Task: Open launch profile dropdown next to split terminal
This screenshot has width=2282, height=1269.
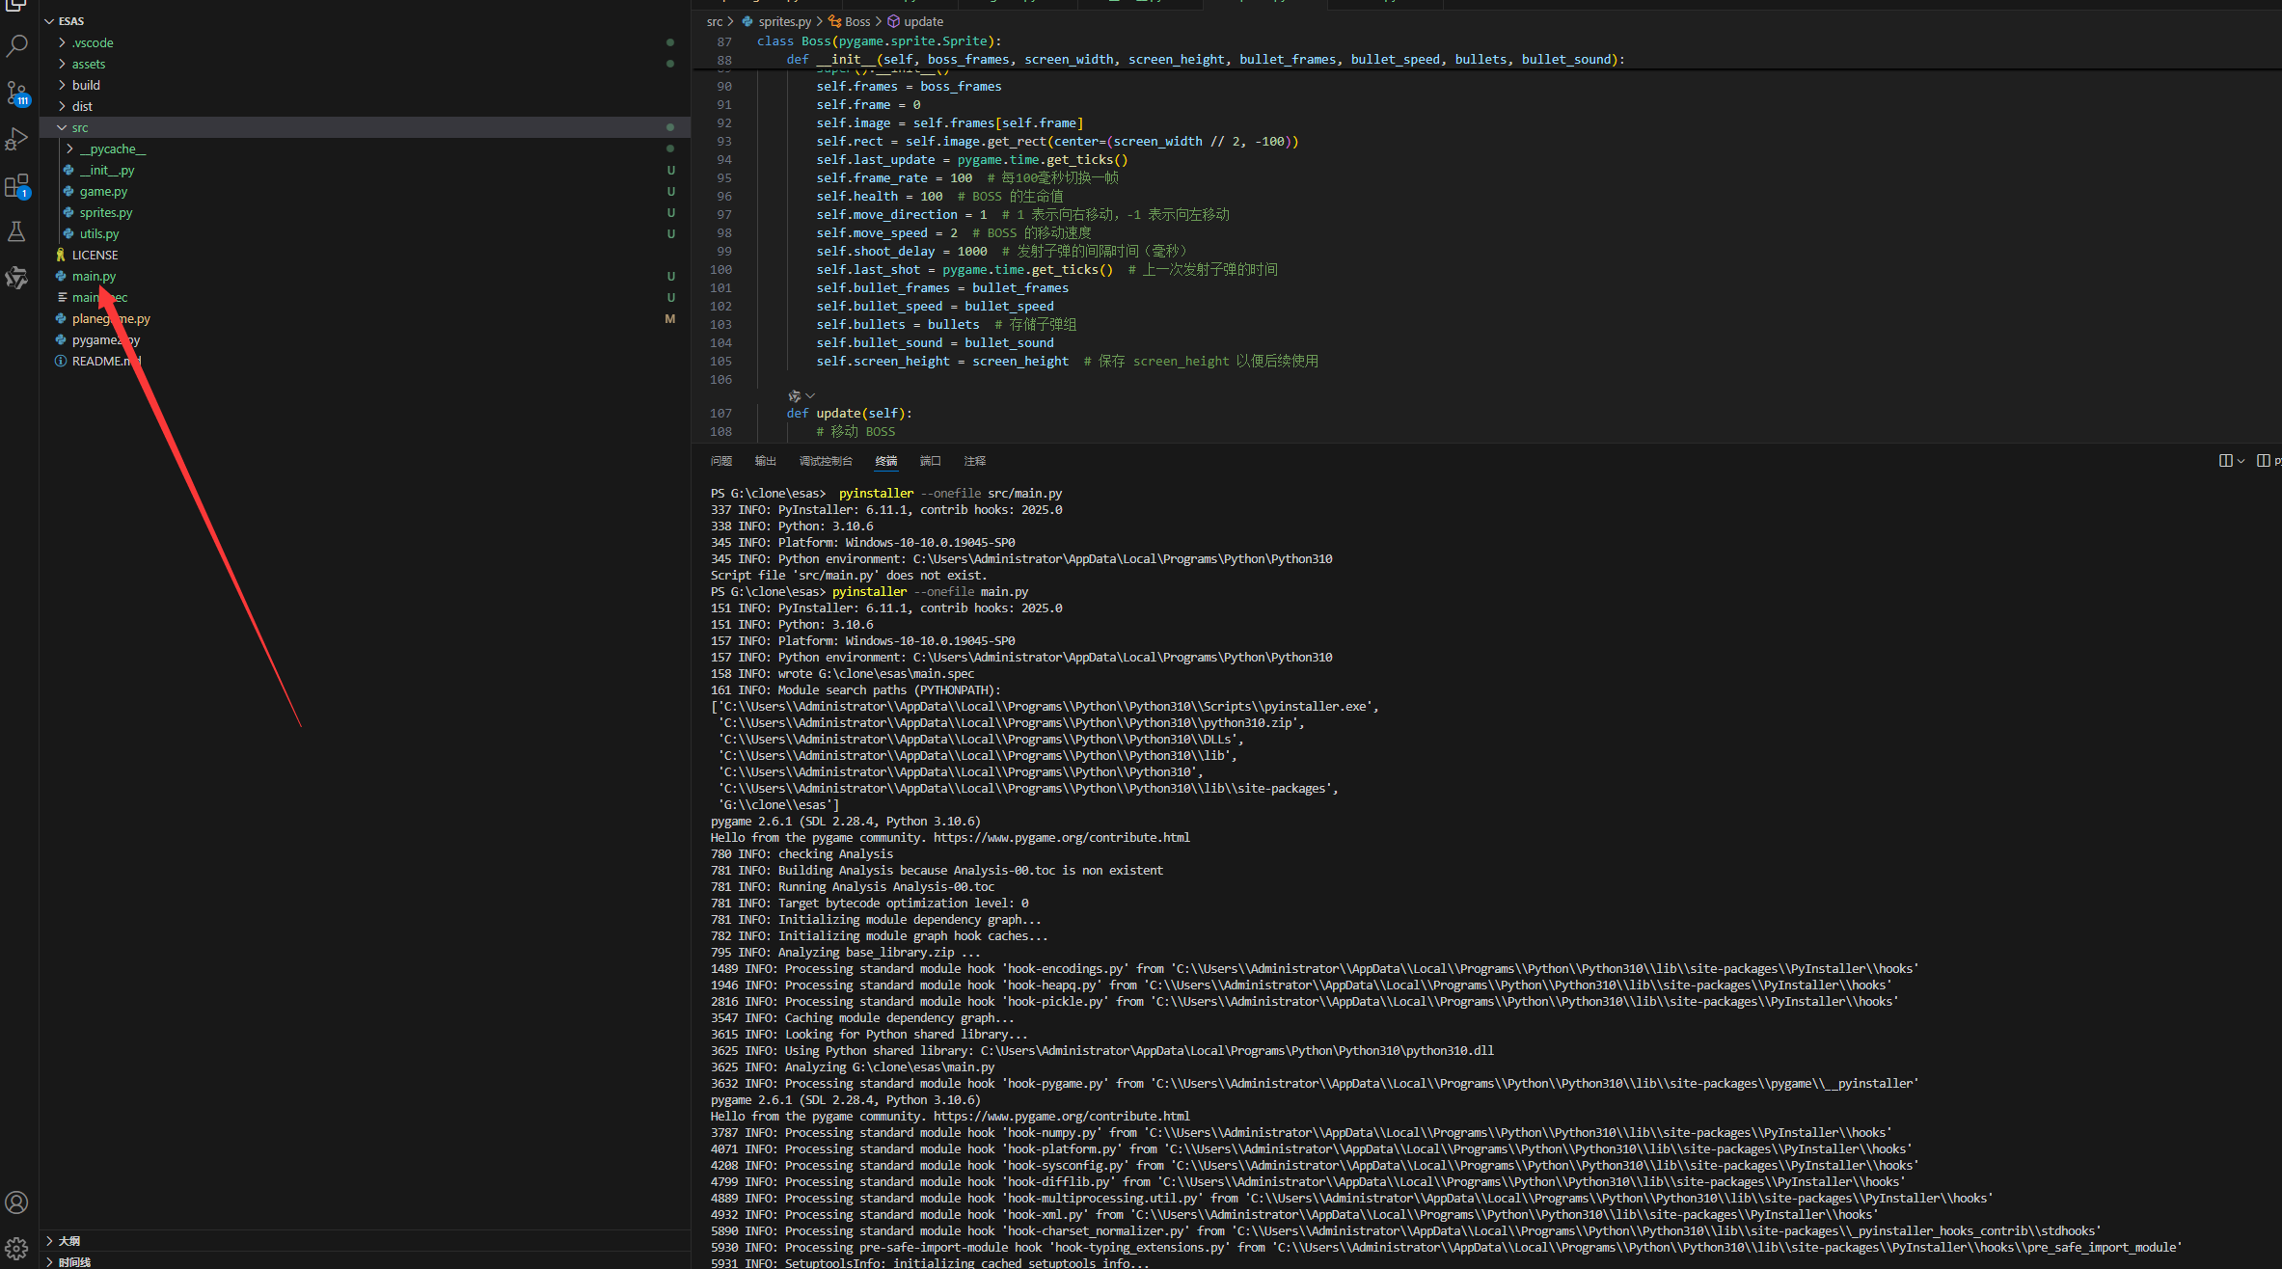Action: point(2241,461)
